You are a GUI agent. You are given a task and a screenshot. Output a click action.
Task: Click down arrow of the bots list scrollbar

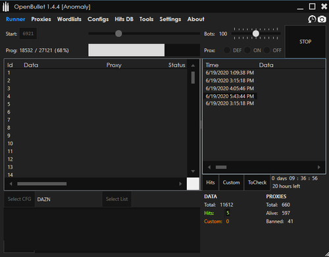pos(193,171)
